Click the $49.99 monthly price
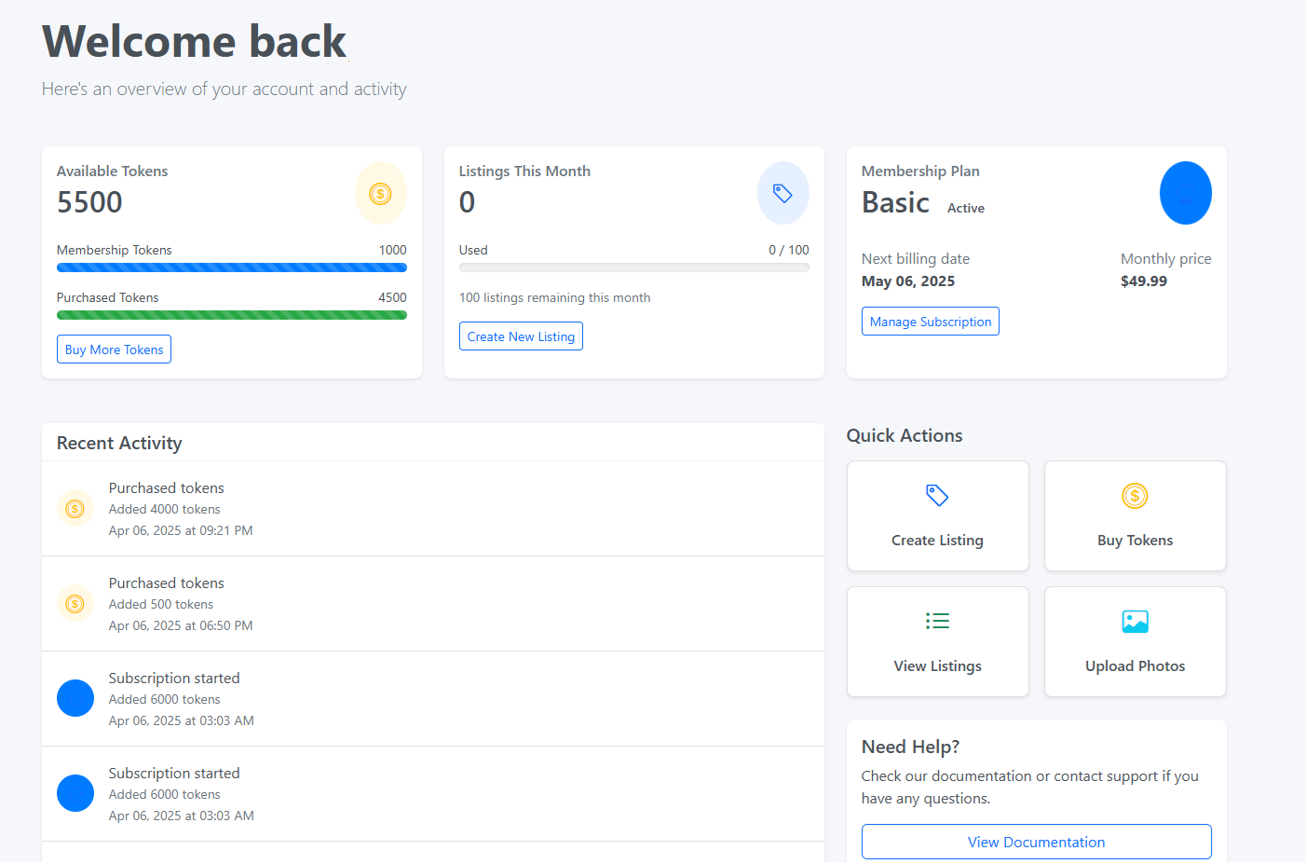This screenshot has height=864, width=1306. [1144, 281]
